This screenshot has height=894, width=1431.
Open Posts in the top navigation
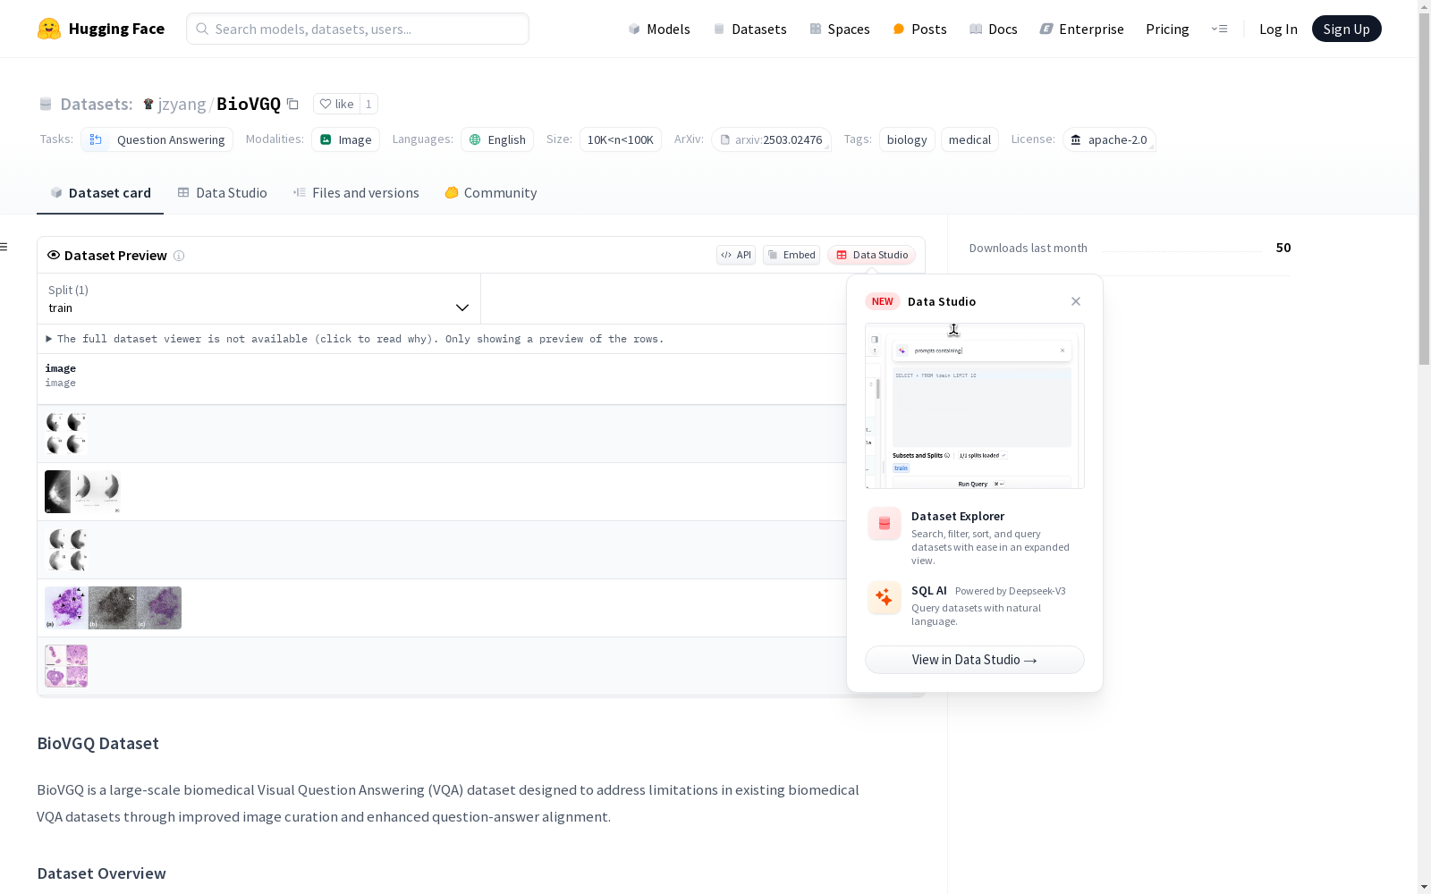(919, 29)
